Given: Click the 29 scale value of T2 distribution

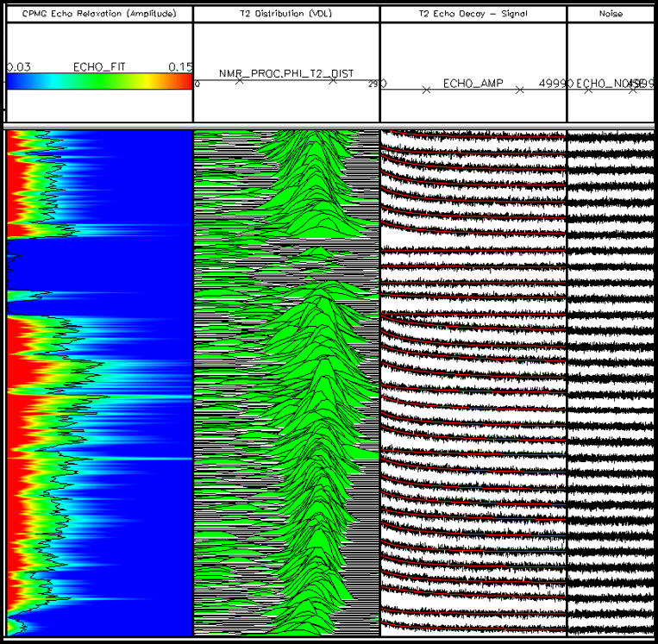Looking at the screenshot, I should point(373,84).
